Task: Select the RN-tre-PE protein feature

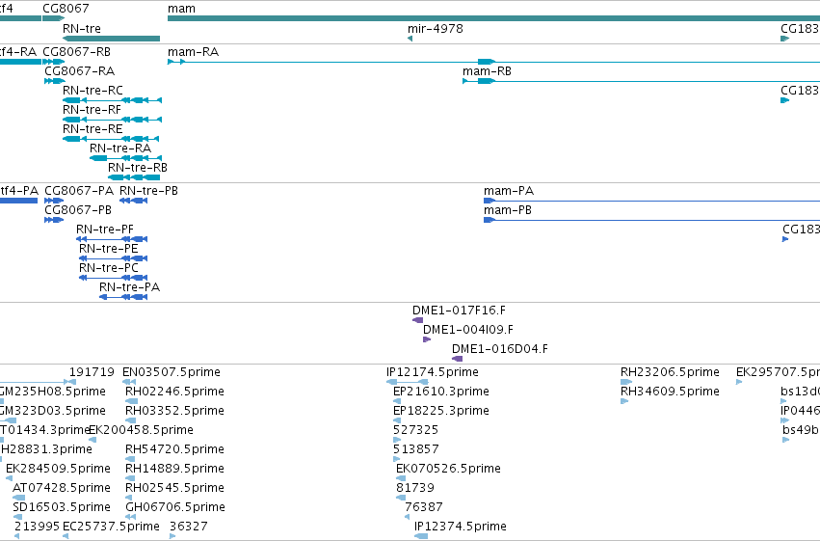Action: pyautogui.click(x=113, y=258)
